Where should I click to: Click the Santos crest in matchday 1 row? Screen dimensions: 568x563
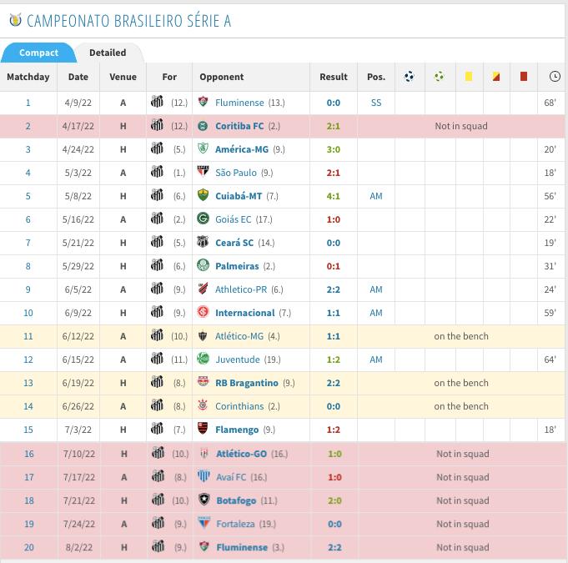click(157, 102)
